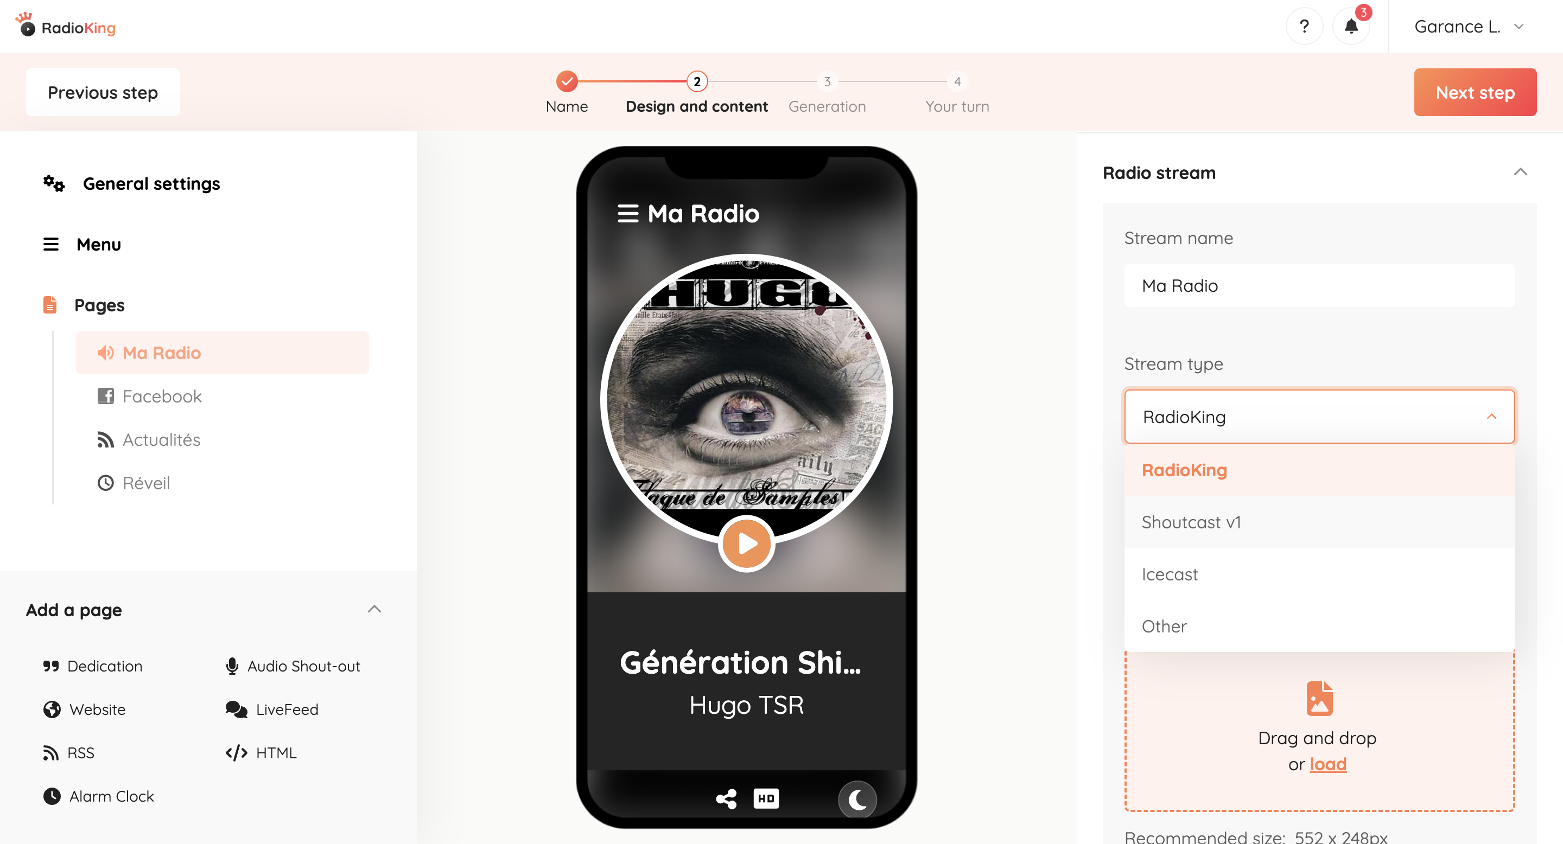Click the Facebook logo icon
This screenshot has height=844, width=1563.
point(106,396)
